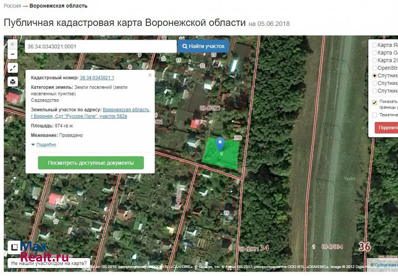398x276 pixels.
Task: Toggle fullscreen map view icon
Action: click(x=12, y=68)
